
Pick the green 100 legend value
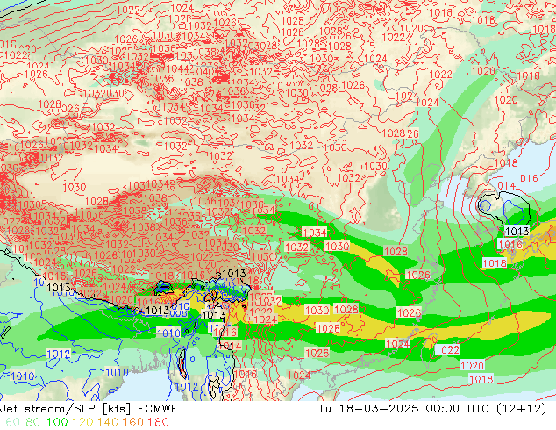tap(57, 422)
